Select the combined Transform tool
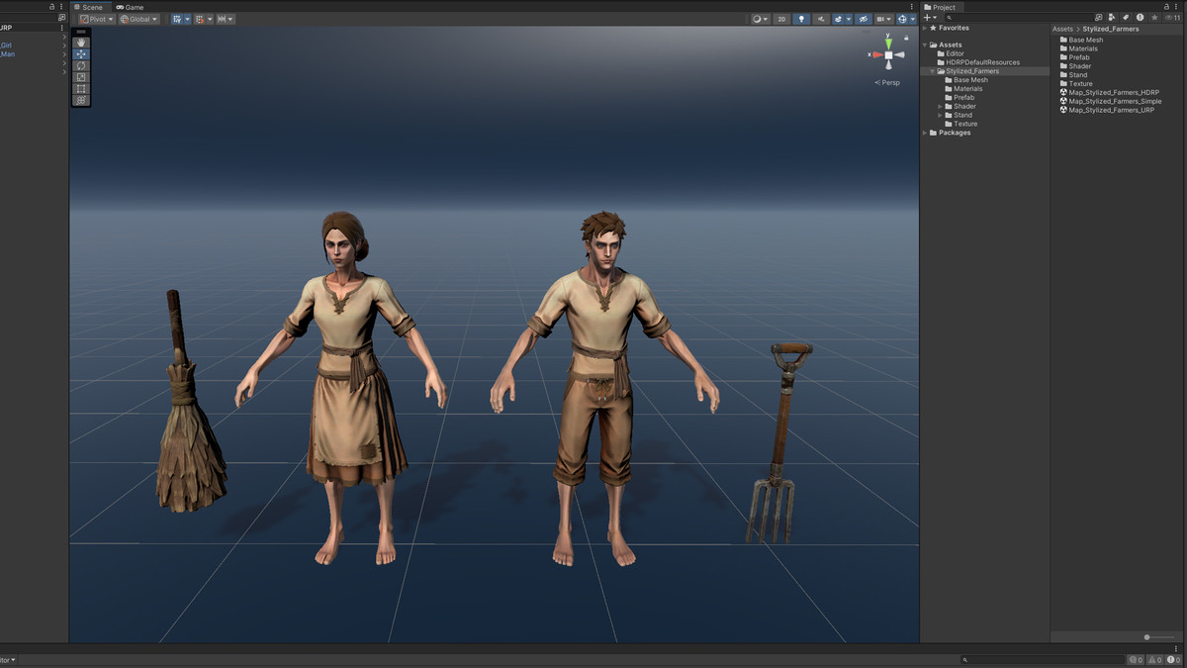Image resolution: width=1187 pixels, height=668 pixels. tap(81, 100)
